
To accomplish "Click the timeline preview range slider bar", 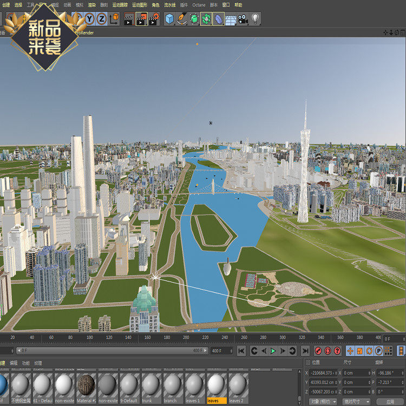I will click(112, 351).
